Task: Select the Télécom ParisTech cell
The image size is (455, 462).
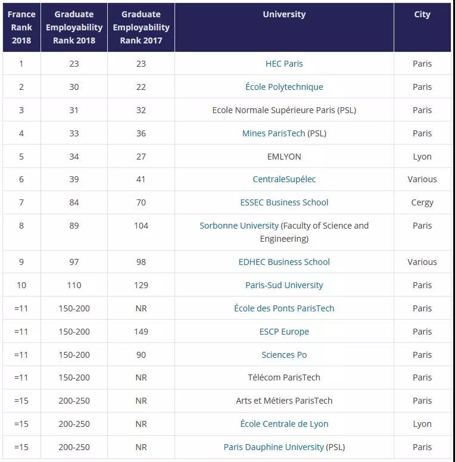Action: click(284, 377)
